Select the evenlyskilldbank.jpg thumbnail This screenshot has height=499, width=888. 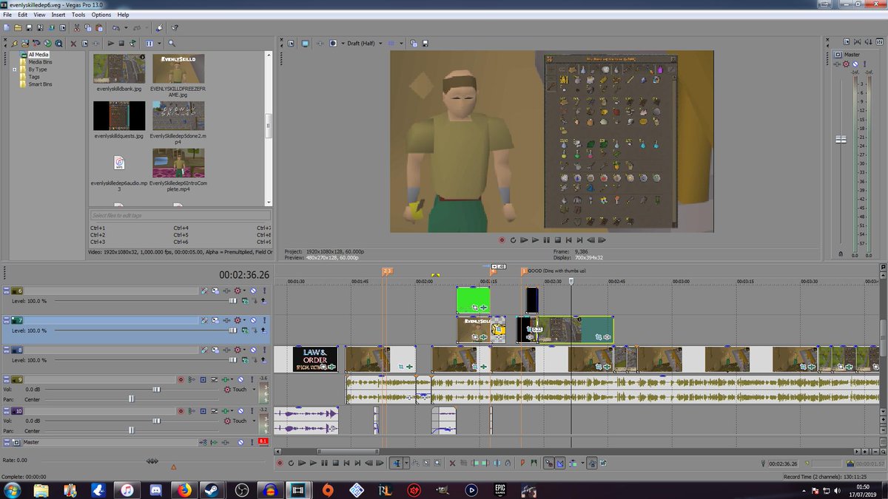tap(119, 69)
